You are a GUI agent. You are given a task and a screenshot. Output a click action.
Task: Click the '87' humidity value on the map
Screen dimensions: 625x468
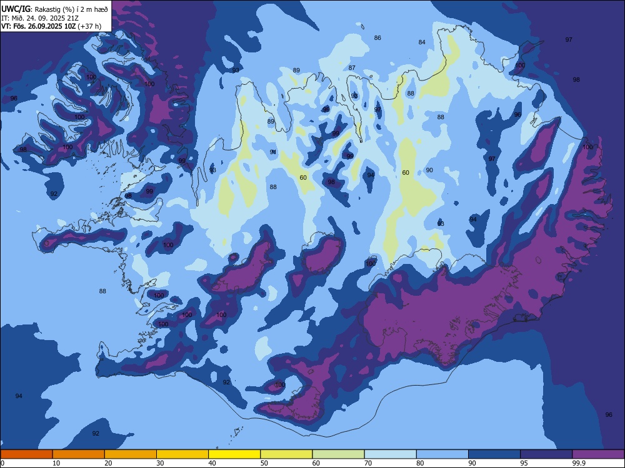352,67
